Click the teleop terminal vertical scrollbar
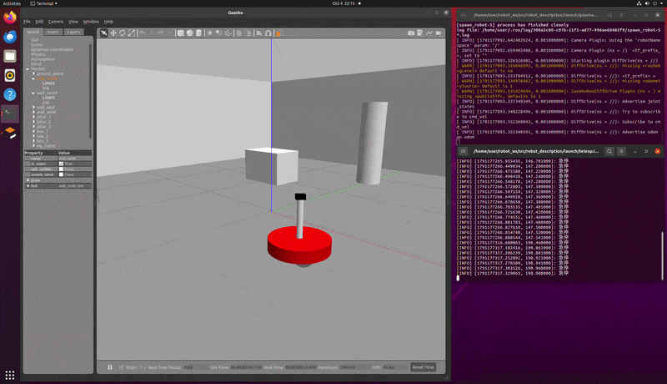The width and height of the screenshot is (667, 384). pos(662,255)
